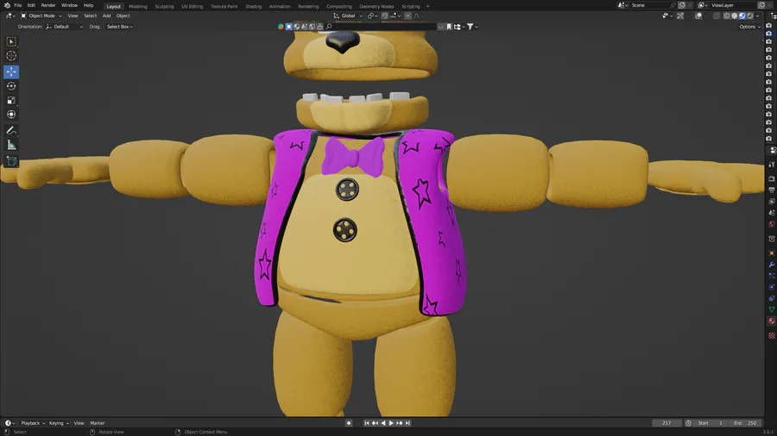Open the Drag Select Box dropdown
This screenshot has width=777, height=436.
click(119, 27)
